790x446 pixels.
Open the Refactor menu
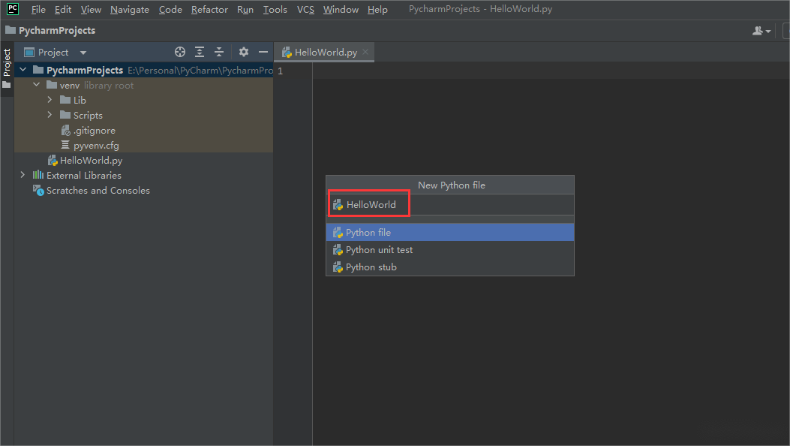pos(209,10)
